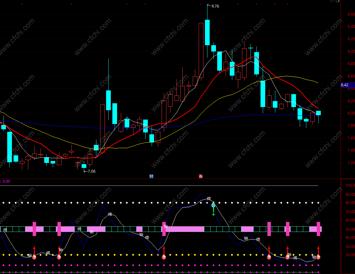This screenshot has width=355, height=274.
Task: Click the 20.00 indicator axis label
Action: point(350,255)
